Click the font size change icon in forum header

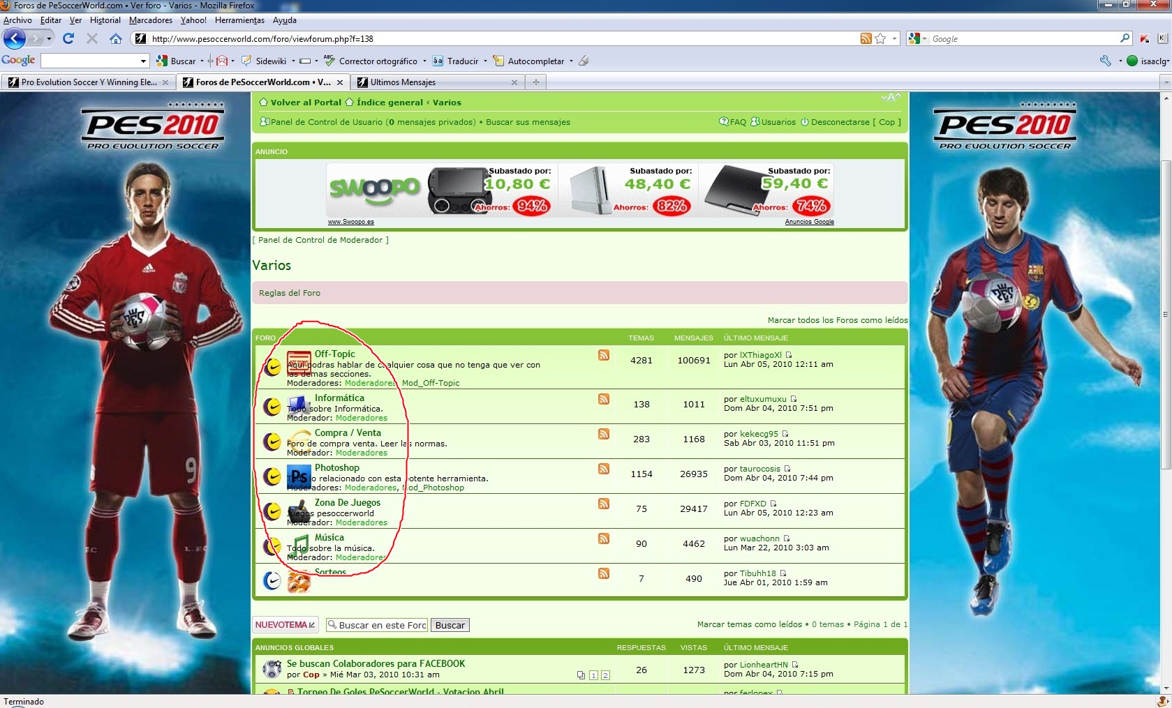891,98
